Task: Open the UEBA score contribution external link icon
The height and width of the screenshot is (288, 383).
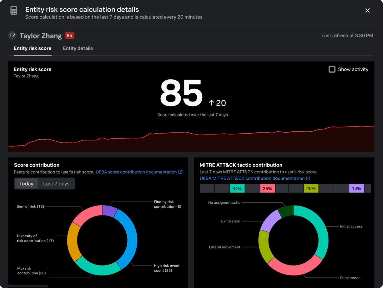Action: tap(180, 172)
